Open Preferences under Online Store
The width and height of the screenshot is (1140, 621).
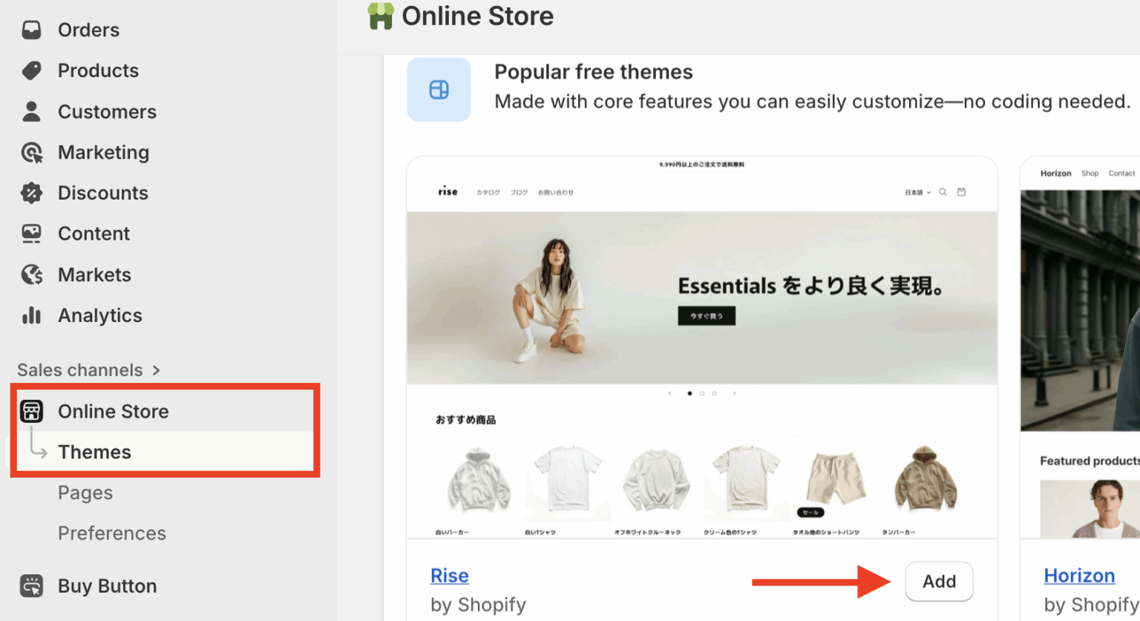pos(111,533)
